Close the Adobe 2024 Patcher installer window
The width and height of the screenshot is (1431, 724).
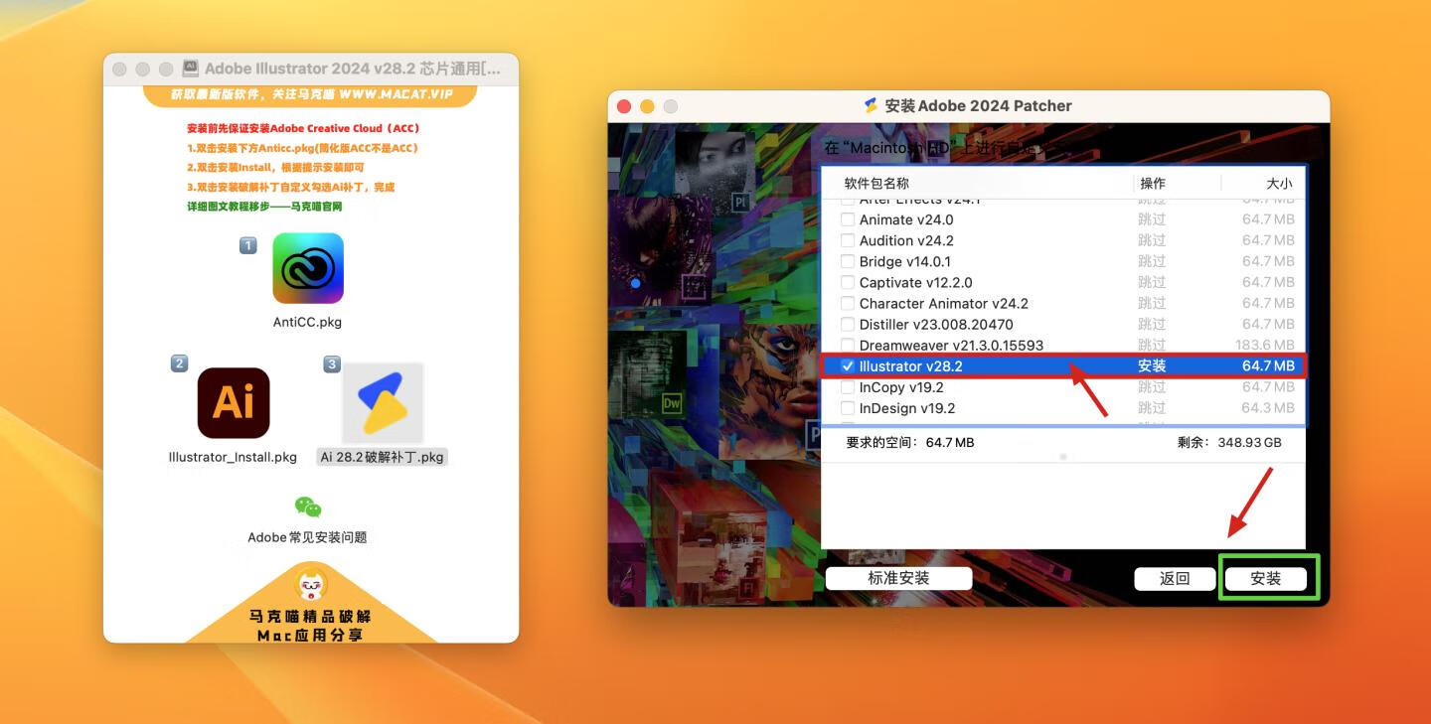(624, 106)
